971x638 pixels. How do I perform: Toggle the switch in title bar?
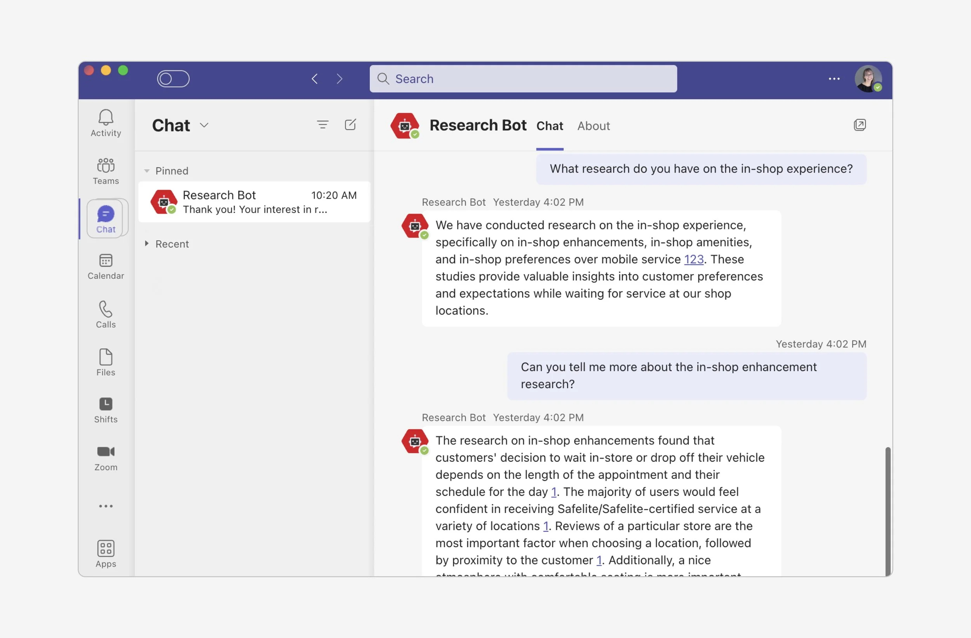[x=173, y=79]
